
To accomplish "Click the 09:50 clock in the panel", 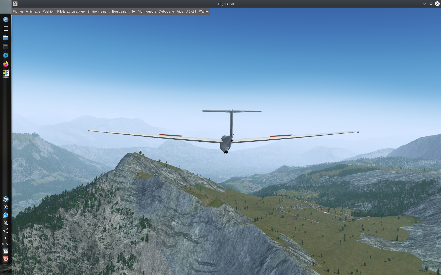I will pos(6,244).
